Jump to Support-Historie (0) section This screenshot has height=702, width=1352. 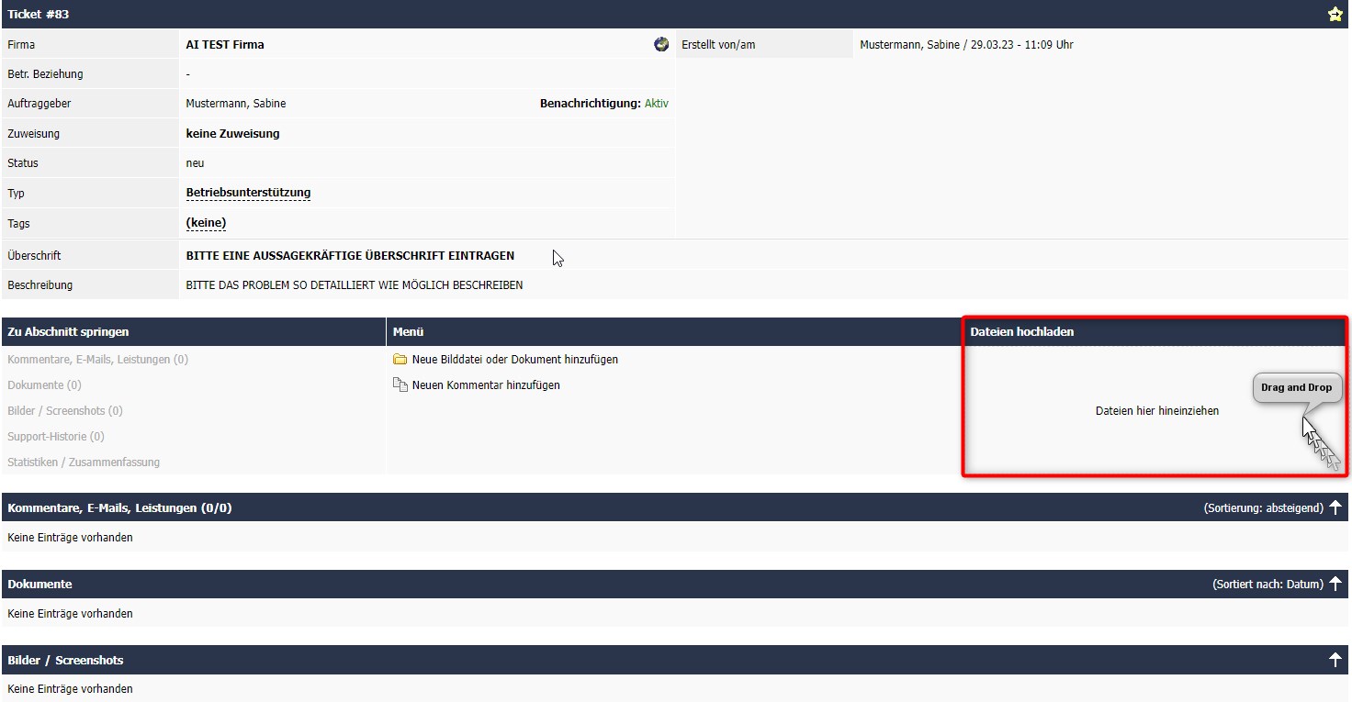(x=56, y=437)
